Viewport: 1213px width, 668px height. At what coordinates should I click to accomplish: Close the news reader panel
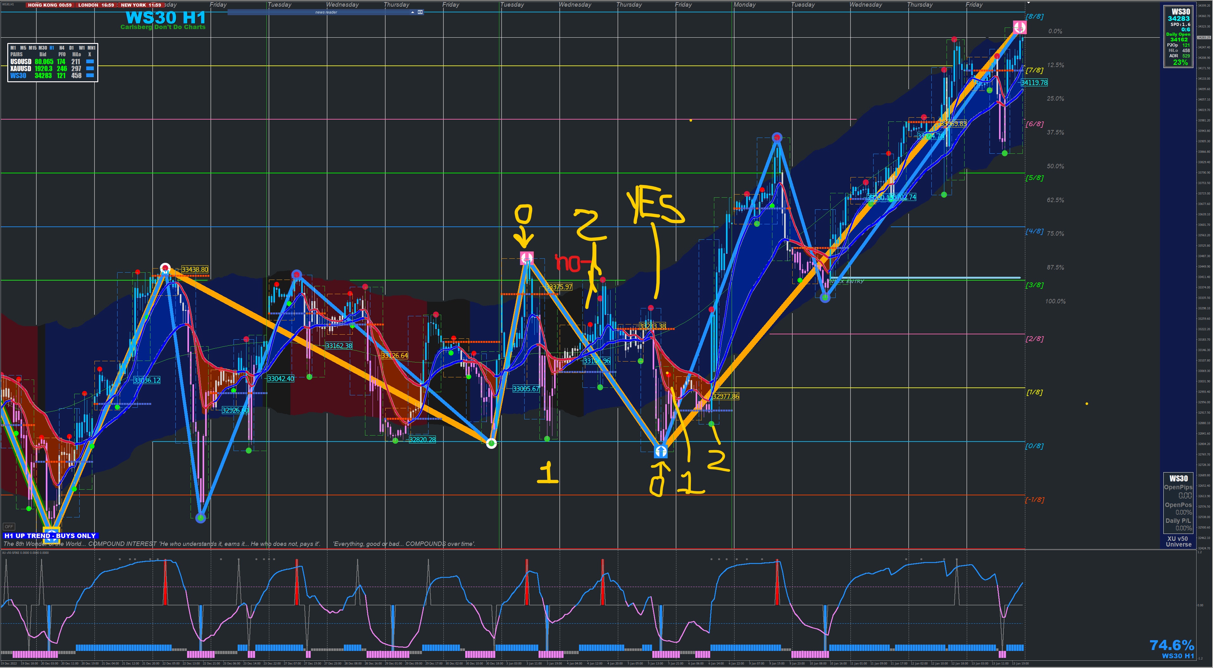(420, 12)
